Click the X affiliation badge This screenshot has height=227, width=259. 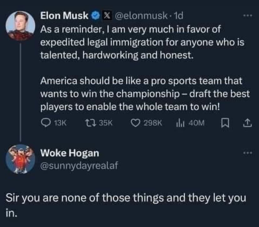pos(107,16)
